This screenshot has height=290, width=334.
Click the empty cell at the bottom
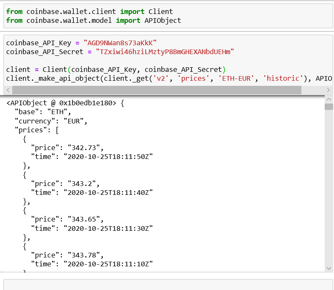coord(168,285)
